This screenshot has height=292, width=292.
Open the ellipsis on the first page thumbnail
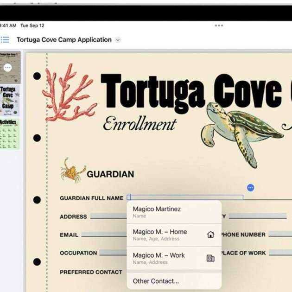point(7,67)
